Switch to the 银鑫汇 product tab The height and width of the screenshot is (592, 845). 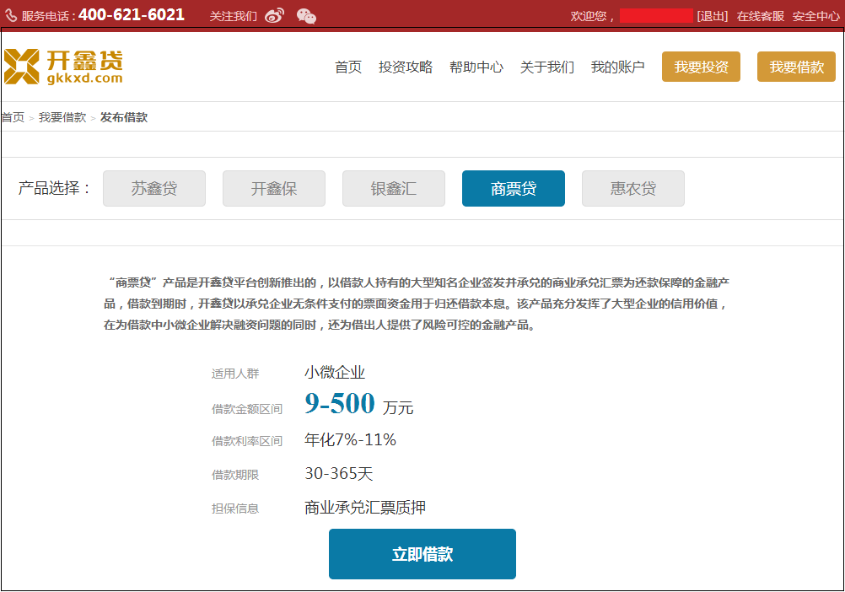394,189
